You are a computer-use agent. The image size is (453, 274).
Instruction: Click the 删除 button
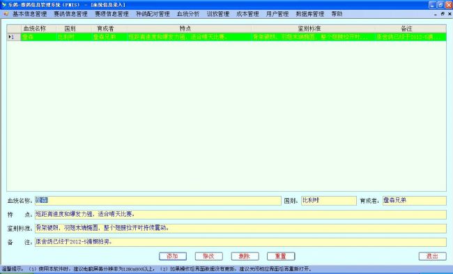point(245,256)
